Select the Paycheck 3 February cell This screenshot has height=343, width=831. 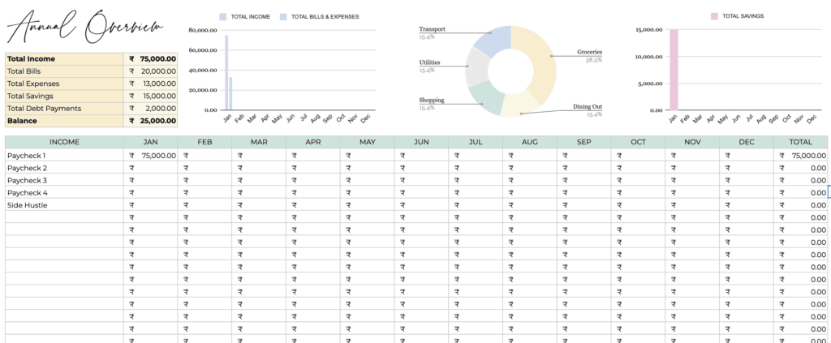(x=205, y=180)
